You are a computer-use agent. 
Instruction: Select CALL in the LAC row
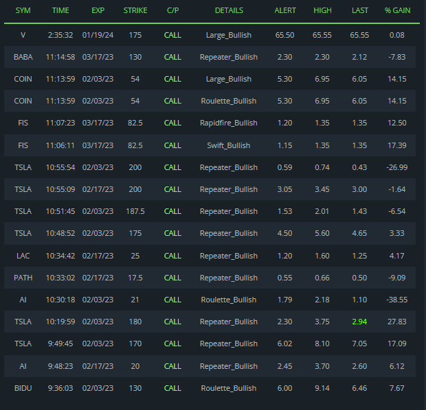click(x=172, y=256)
